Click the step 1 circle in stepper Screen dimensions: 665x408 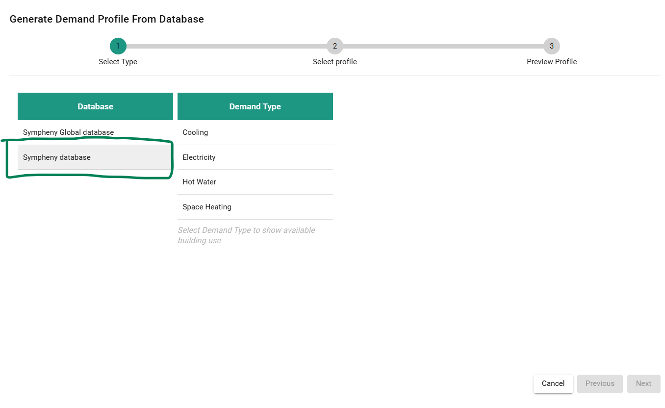tap(118, 46)
